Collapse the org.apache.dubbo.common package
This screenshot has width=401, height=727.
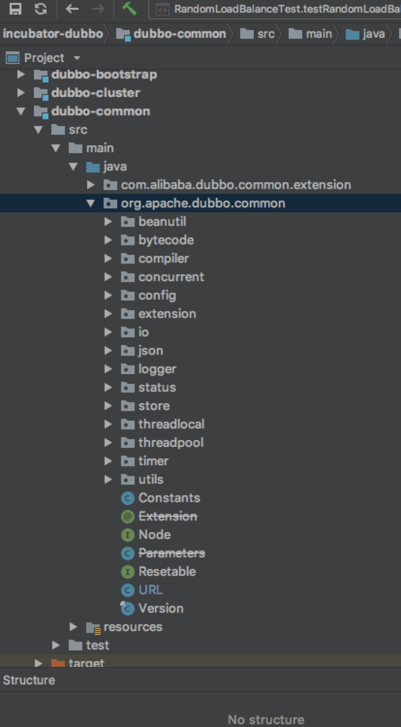[91, 203]
